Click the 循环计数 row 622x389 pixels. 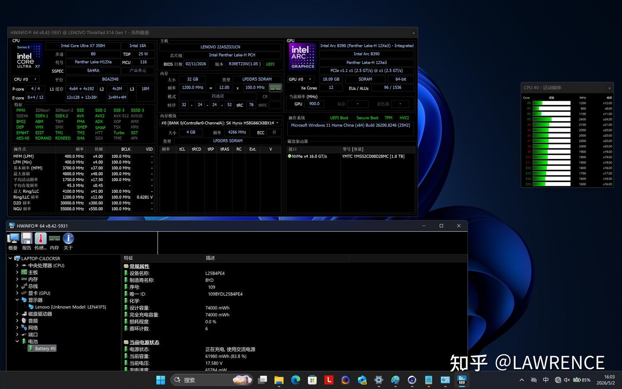(x=295, y=328)
